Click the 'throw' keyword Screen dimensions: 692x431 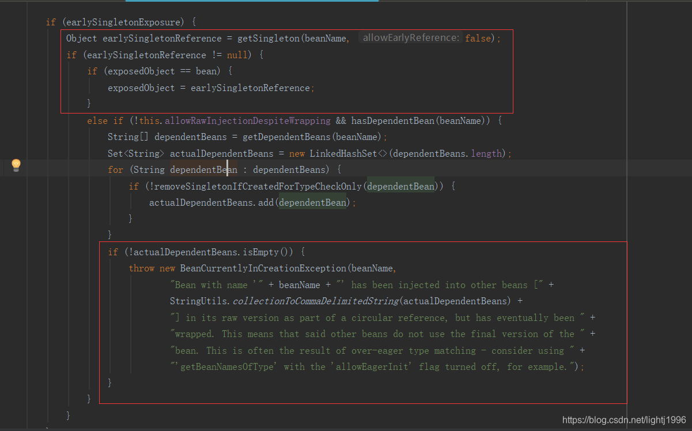tap(141, 269)
